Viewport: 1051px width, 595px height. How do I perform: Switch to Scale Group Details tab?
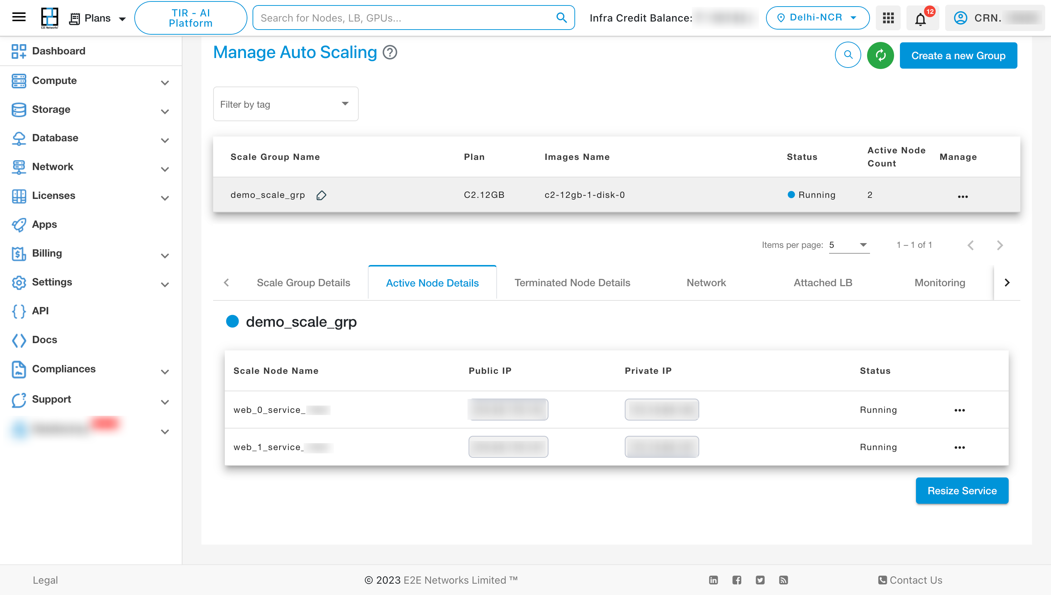click(x=303, y=283)
